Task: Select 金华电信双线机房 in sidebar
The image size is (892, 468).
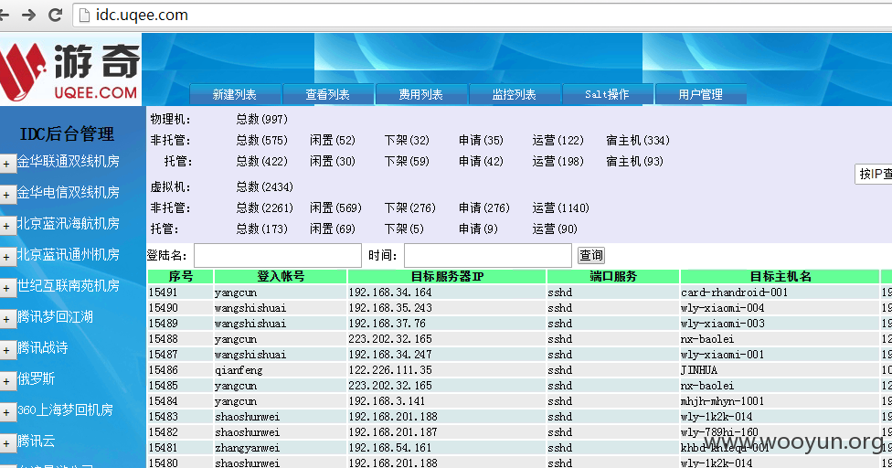Action: pos(69,192)
